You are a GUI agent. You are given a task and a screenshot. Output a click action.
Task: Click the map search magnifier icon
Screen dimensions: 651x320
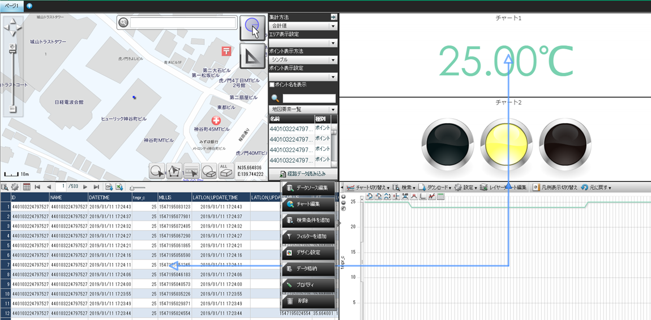click(x=122, y=23)
